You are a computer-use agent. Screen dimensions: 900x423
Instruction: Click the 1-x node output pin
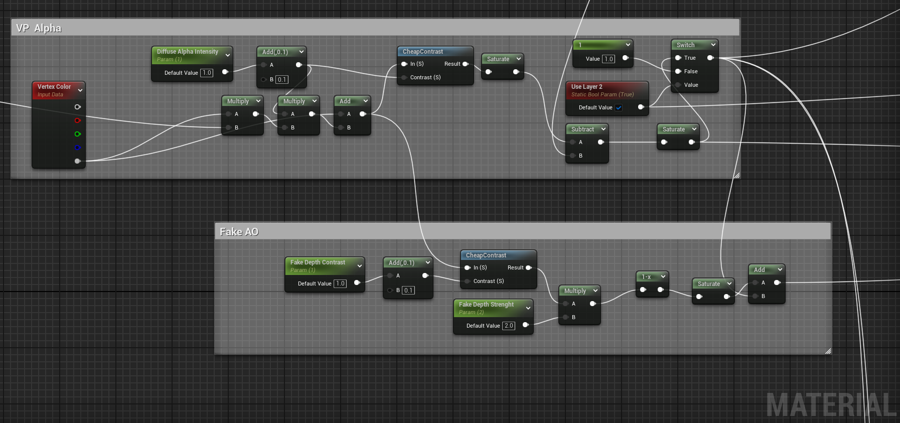tap(661, 290)
